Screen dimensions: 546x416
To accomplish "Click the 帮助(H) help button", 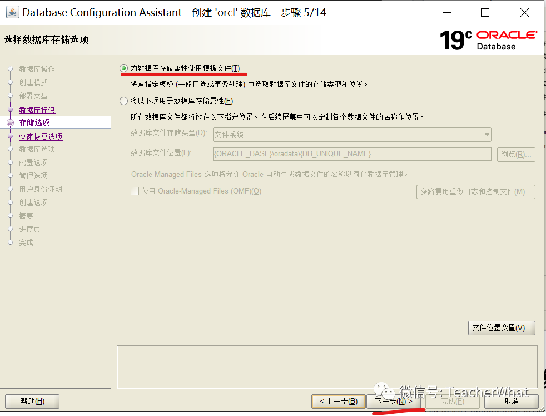I will (x=32, y=402).
